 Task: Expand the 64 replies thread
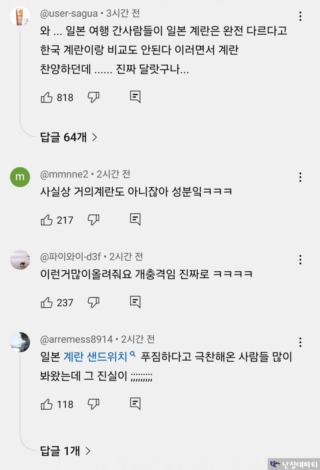(69, 138)
